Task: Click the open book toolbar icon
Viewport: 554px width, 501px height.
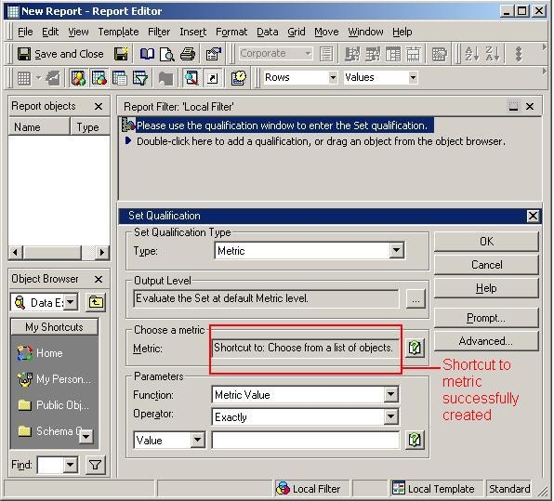Action: click(147, 54)
